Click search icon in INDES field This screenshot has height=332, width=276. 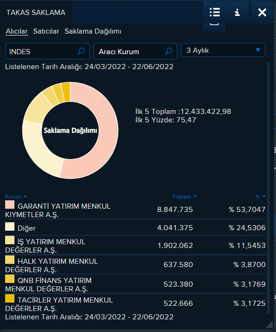pyautogui.click(x=81, y=51)
